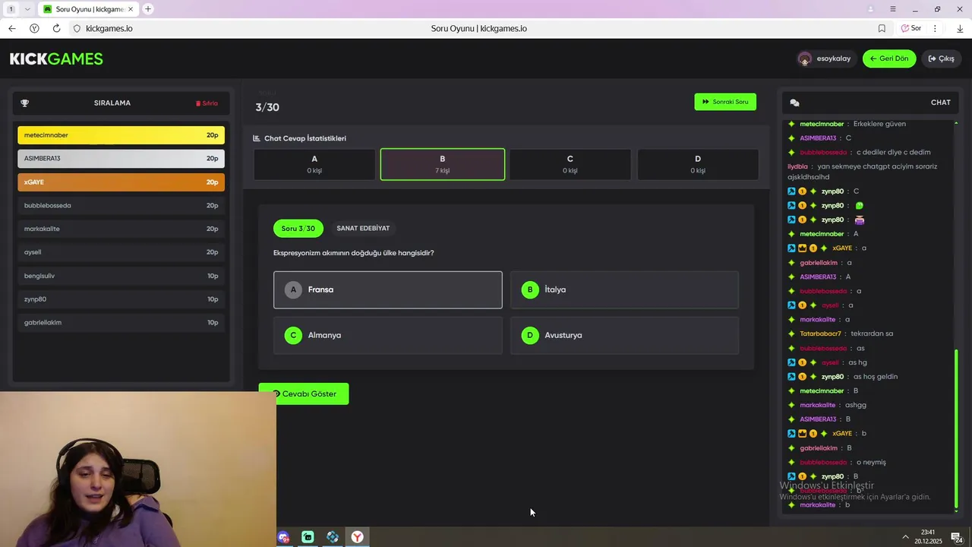The image size is (972, 547).
Task: Open Windows notification center icon
Action: click(957, 537)
